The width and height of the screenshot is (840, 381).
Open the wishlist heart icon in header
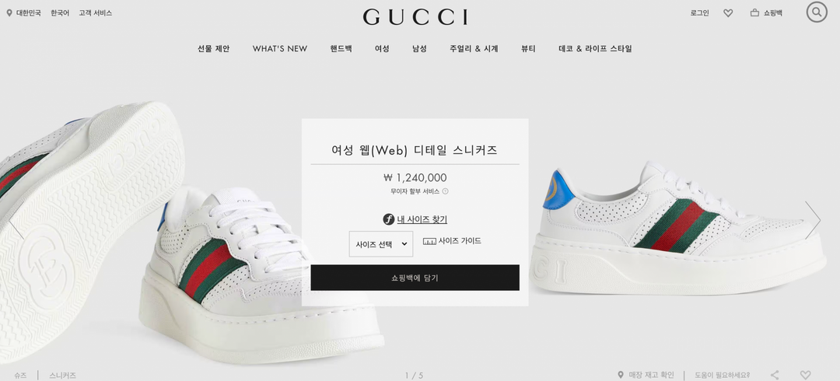coord(728,13)
